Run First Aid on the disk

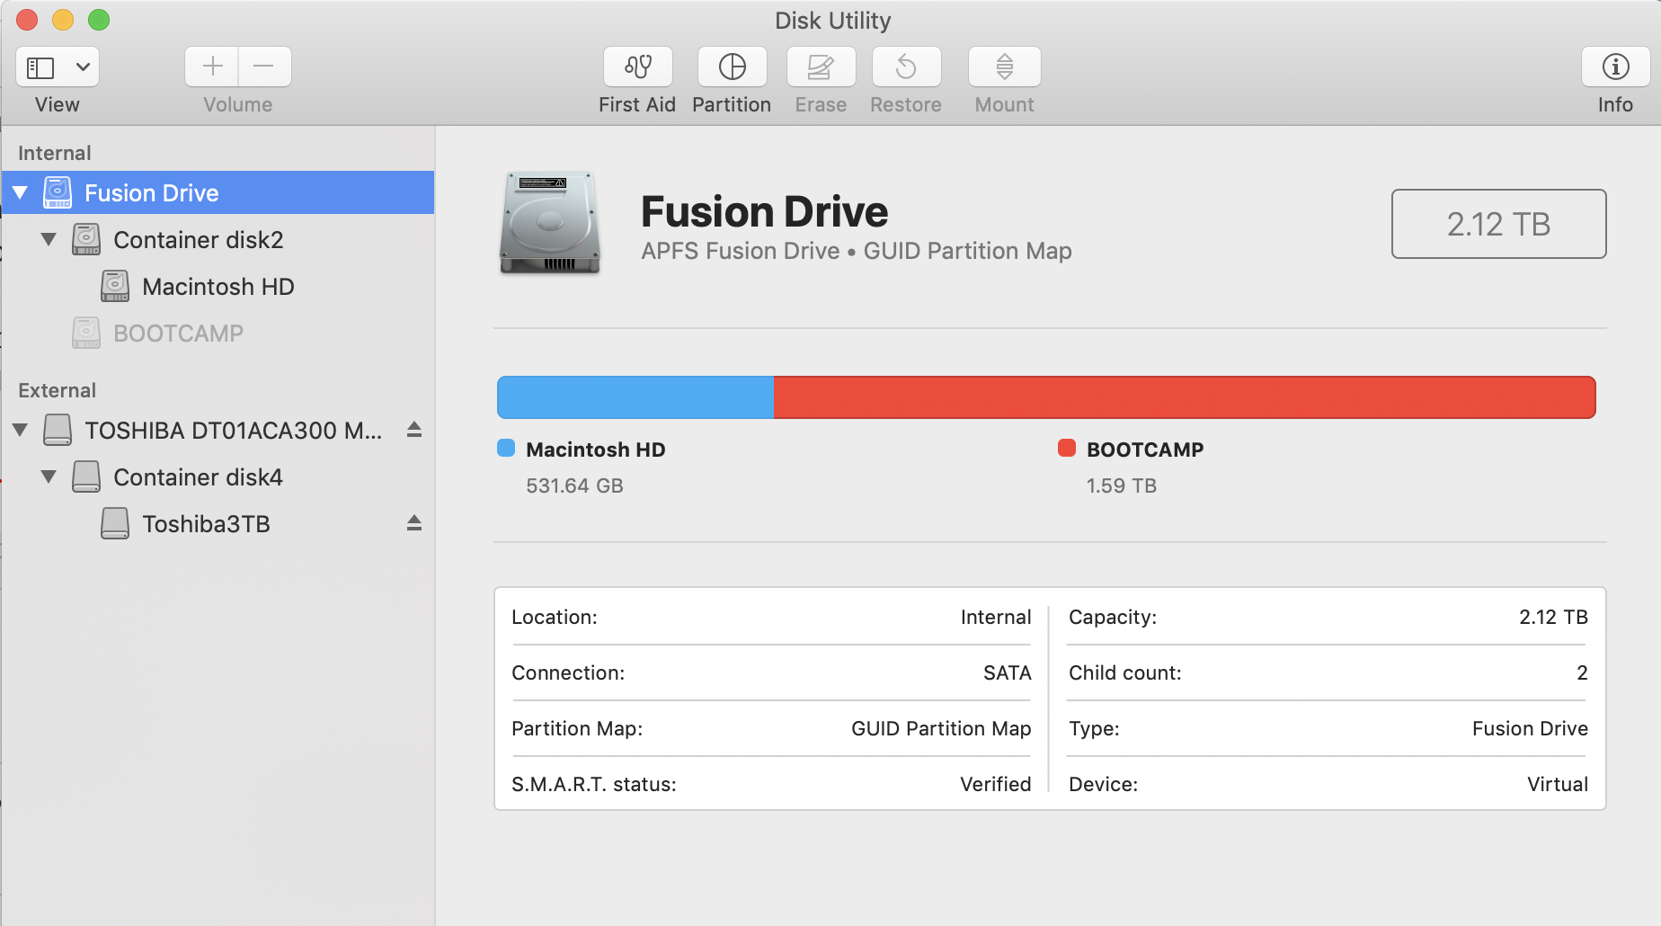click(637, 67)
